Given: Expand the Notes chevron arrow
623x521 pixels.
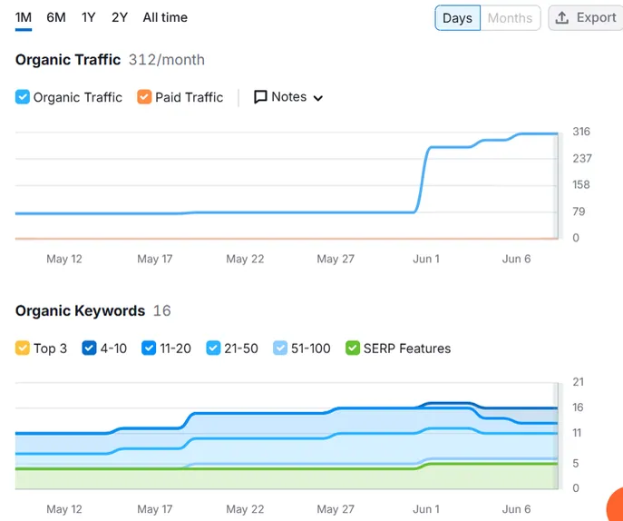Looking at the screenshot, I should (318, 98).
